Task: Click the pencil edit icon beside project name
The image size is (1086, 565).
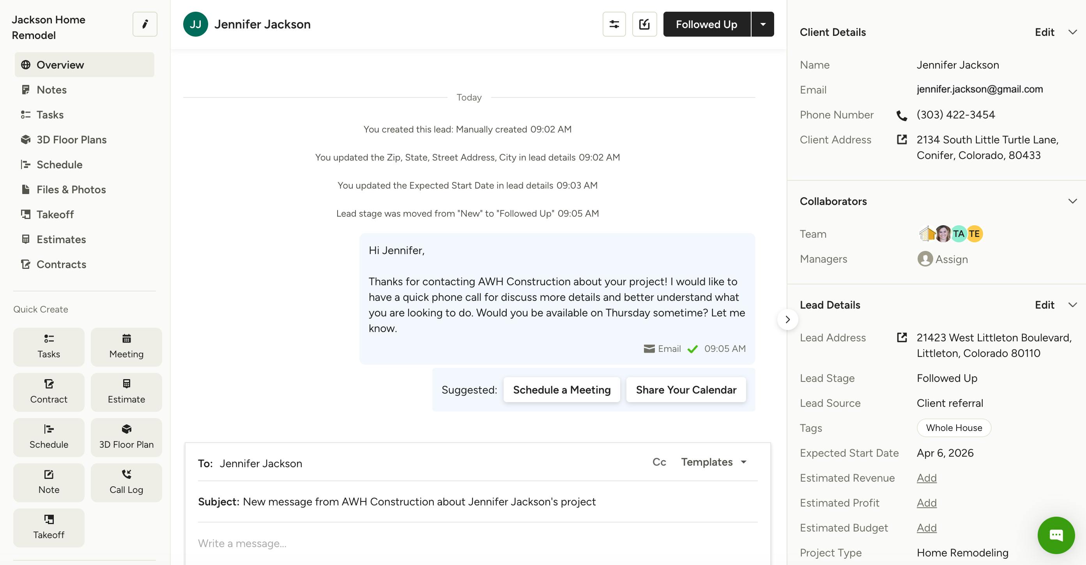Action: coord(145,24)
